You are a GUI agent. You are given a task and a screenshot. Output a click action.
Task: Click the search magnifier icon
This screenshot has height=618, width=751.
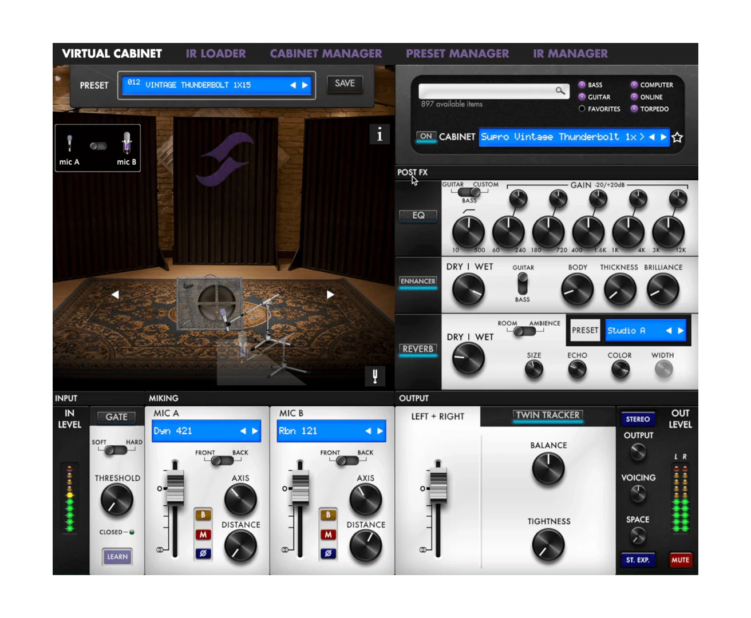click(x=560, y=90)
